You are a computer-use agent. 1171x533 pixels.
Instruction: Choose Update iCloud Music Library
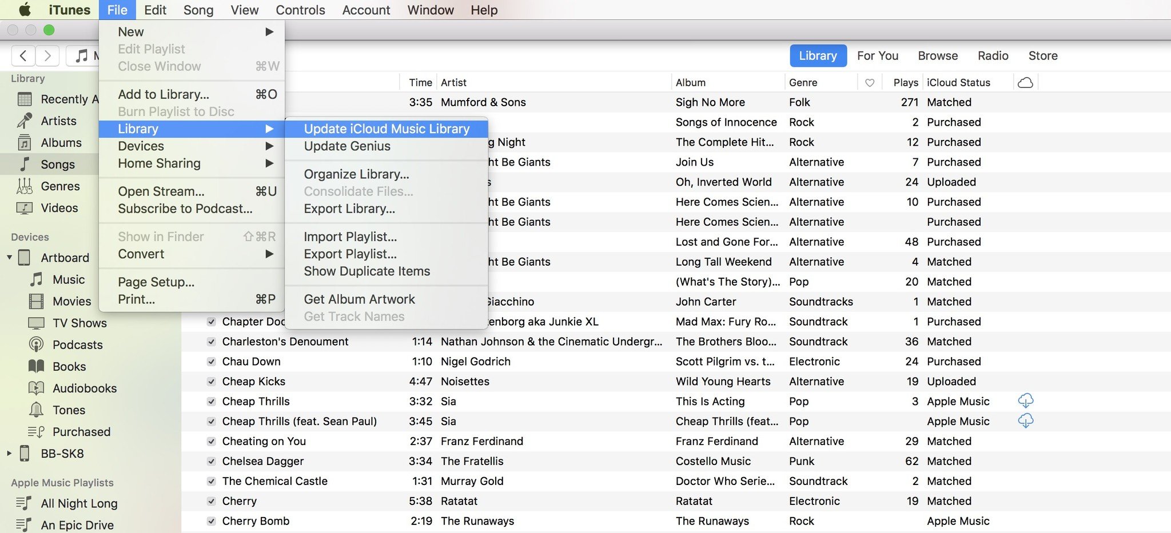pyautogui.click(x=387, y=129)
